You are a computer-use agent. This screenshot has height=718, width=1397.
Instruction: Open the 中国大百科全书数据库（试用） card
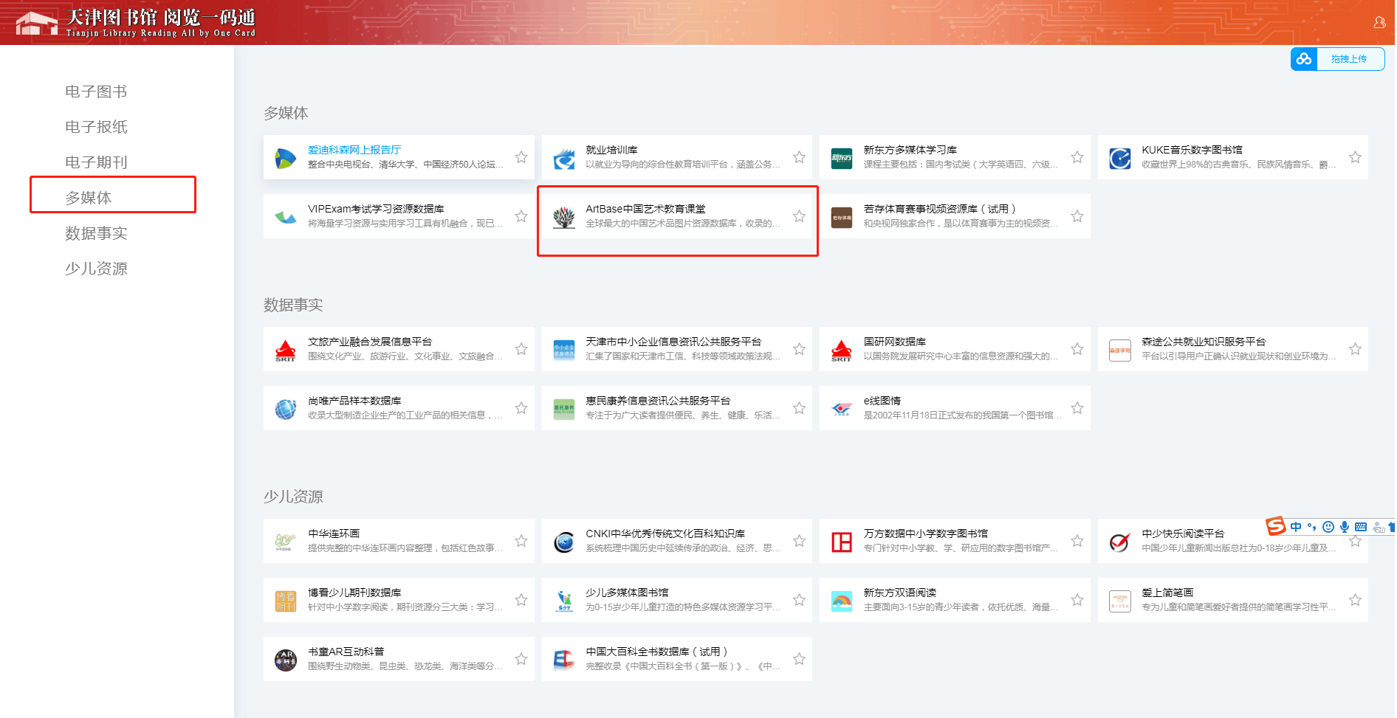click(x=656, y=652)
